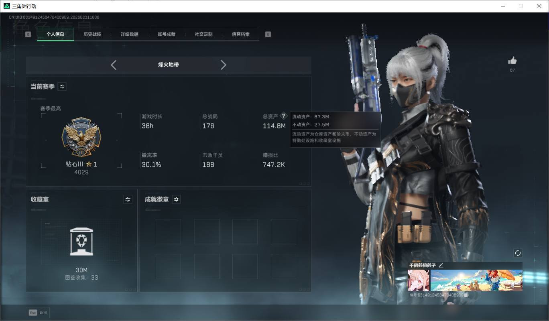Close the 三角洲行动 window

[539, 6]
